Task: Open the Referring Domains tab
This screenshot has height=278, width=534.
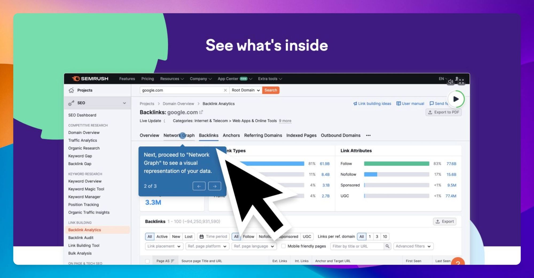Action: point(263,135)
